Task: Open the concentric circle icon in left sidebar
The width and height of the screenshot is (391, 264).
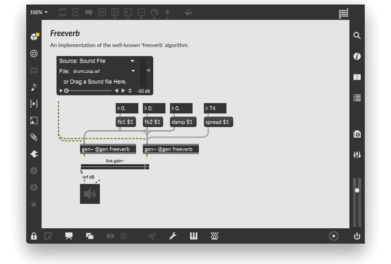Action: [34, 54]
